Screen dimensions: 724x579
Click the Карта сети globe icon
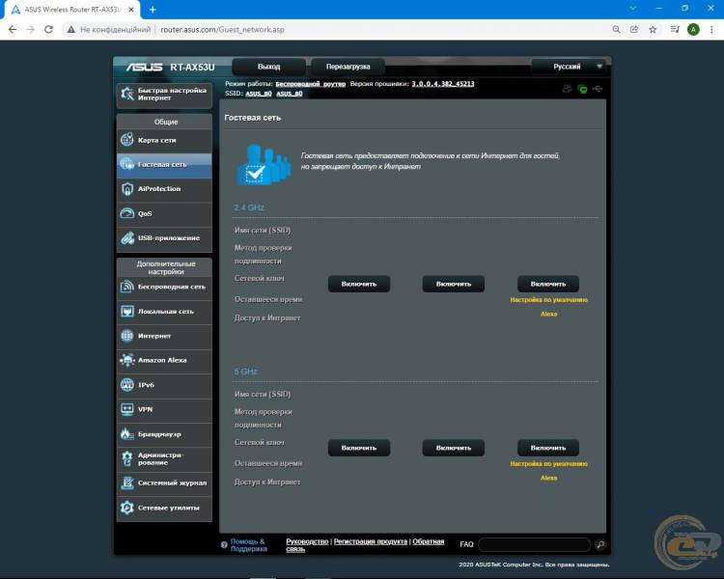pyautogui.click(x=127, y=139)
